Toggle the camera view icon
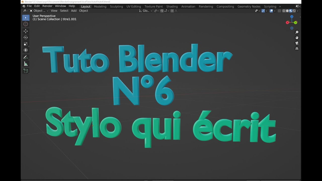The image size is (322, 181). [x=297, y=43]
